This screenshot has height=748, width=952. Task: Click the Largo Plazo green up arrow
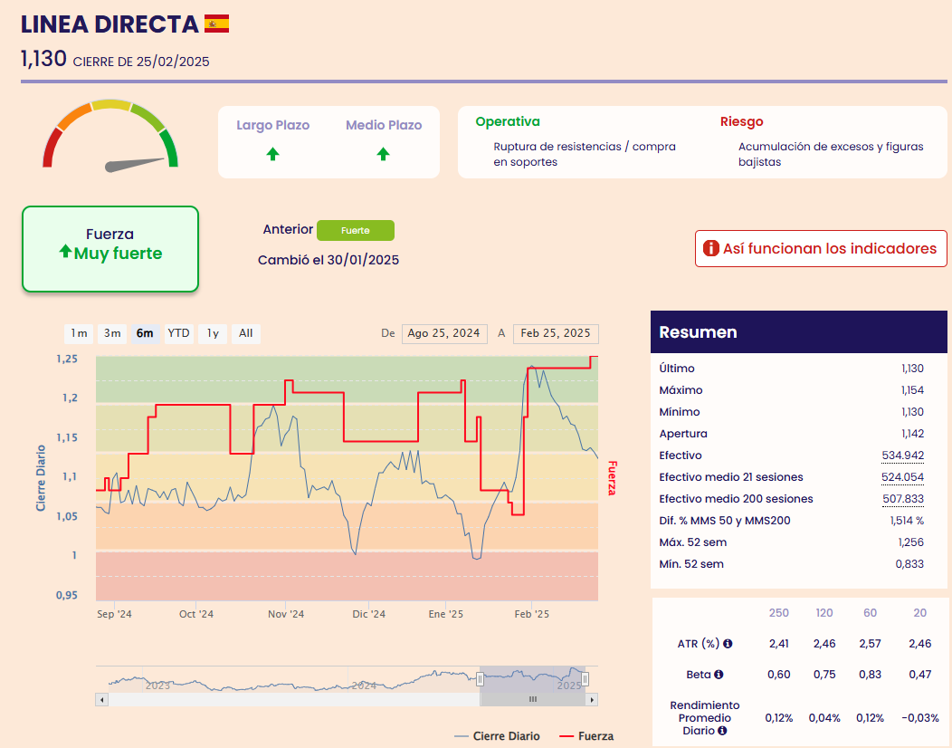tap(272, 154)
